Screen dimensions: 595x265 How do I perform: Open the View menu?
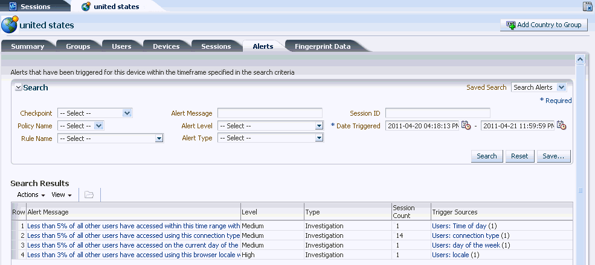pyautogui.click(x=62, y=195)
